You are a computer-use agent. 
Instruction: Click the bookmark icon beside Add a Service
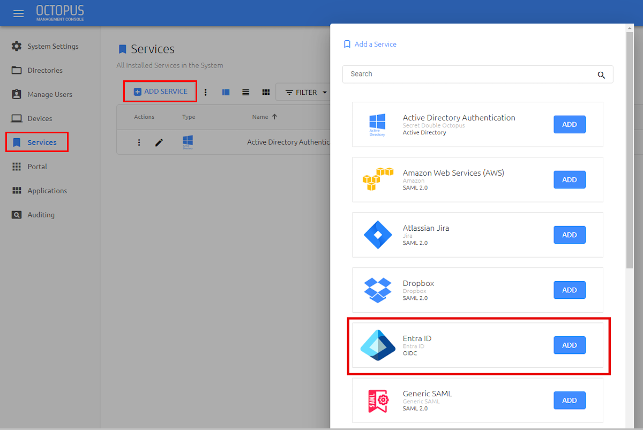[x=347, y=44]
